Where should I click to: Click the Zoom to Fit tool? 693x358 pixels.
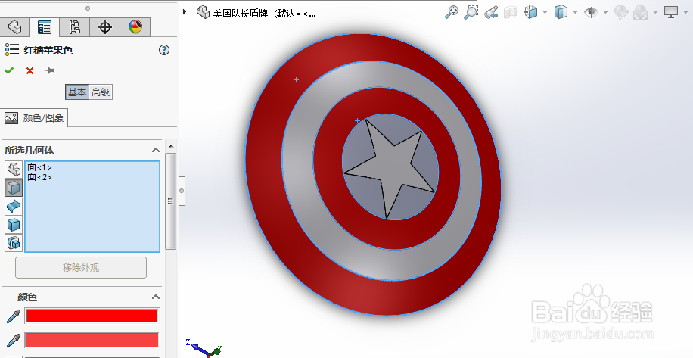click(451, 12)
